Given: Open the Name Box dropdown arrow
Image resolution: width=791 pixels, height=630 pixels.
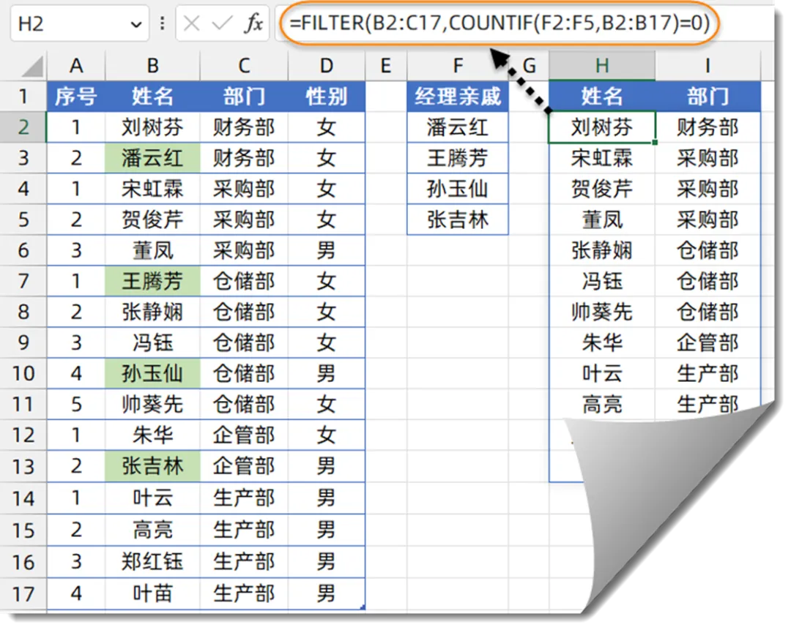Looking at the screenshot, I should pos(136,25).
